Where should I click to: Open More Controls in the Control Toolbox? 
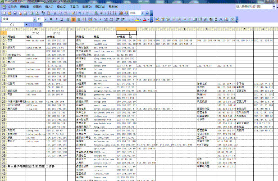[x=232, y=19]
